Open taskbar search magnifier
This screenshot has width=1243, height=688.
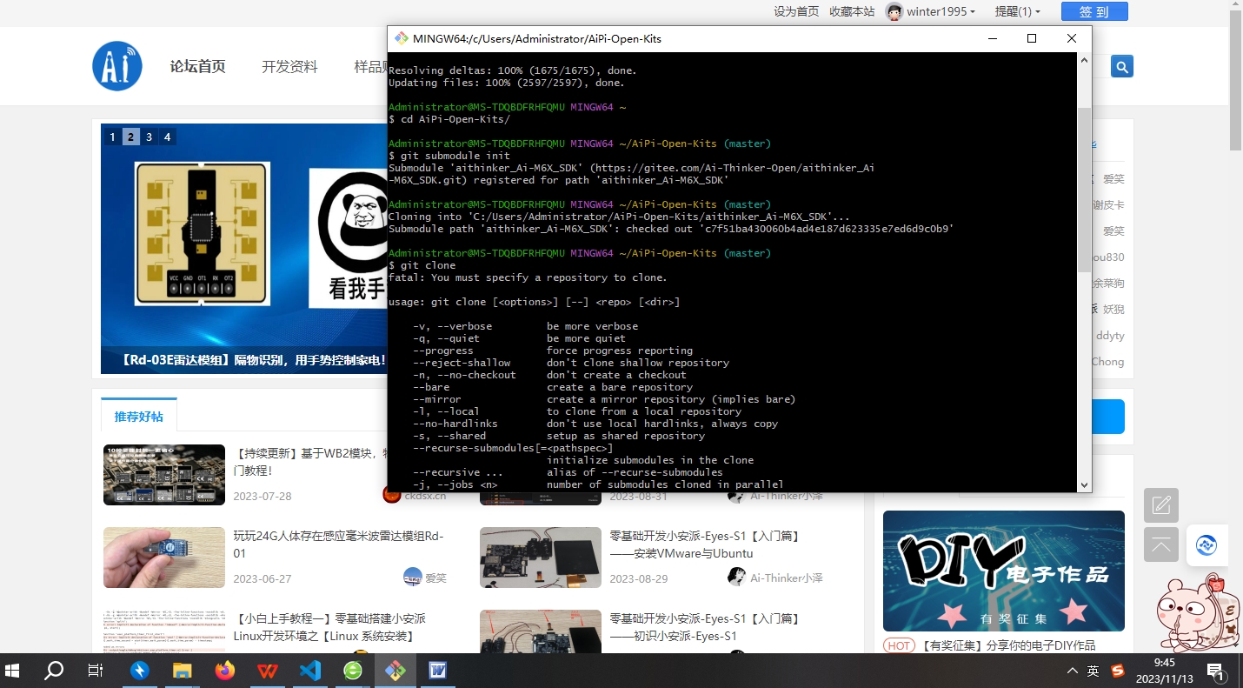pos(54,671)
